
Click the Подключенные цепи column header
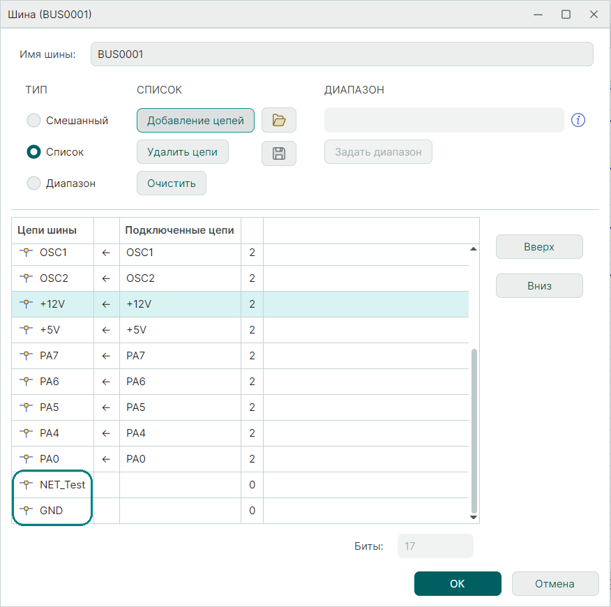[x=180, y=230]
